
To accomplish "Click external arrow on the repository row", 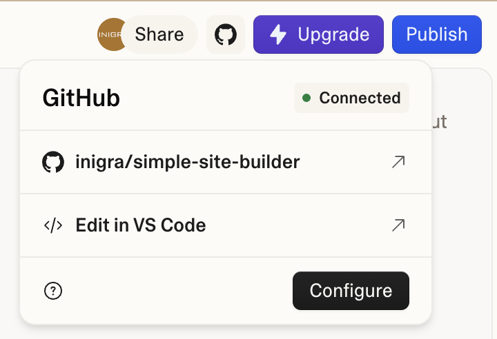I will 398,162.
